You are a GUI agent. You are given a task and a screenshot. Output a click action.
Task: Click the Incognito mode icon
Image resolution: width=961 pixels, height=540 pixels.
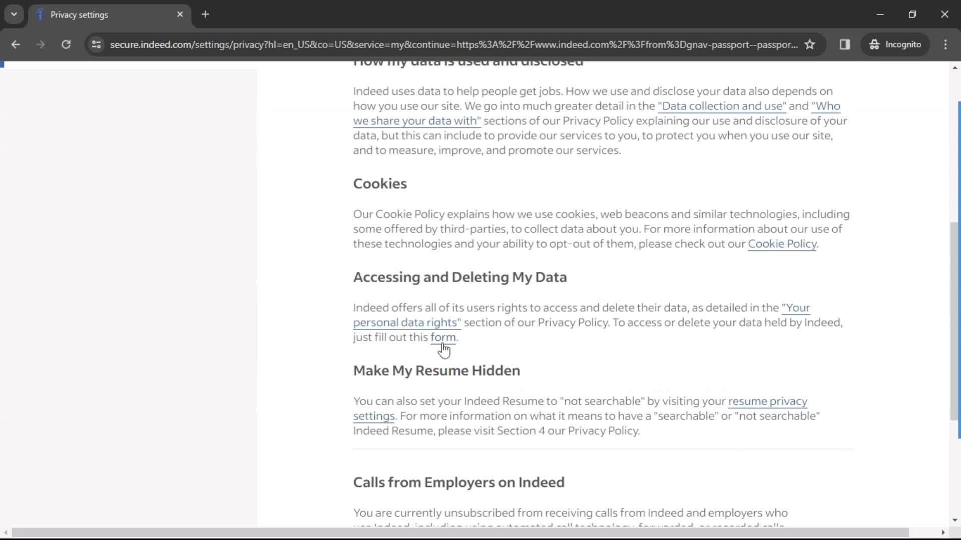coord(873,44)
